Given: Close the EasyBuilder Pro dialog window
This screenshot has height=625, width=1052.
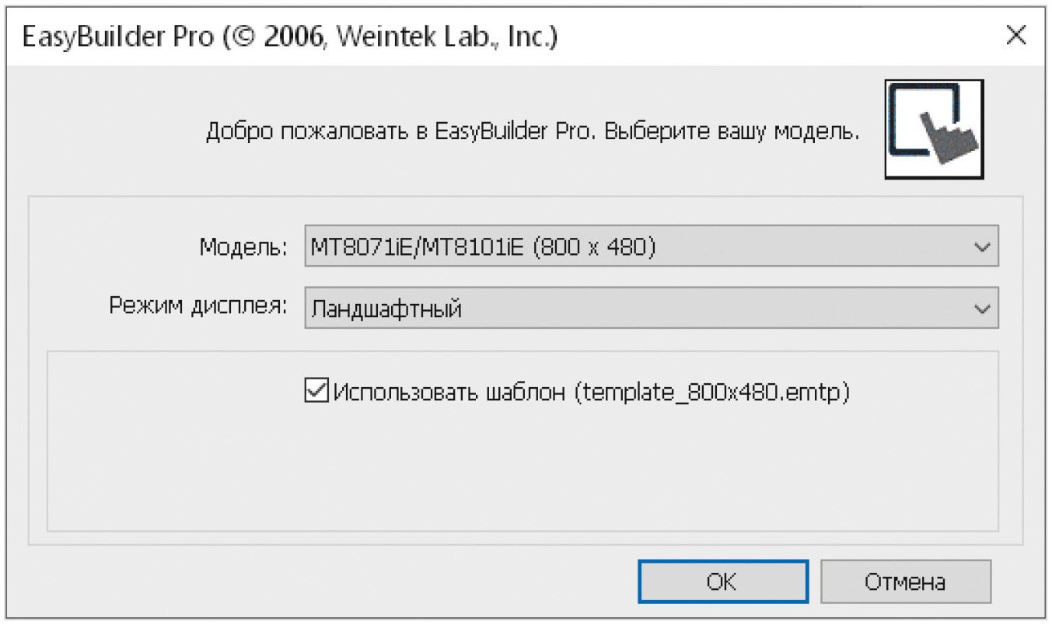Looking at the screenshot, I should pyautogui.click(x=1015, y=36).
